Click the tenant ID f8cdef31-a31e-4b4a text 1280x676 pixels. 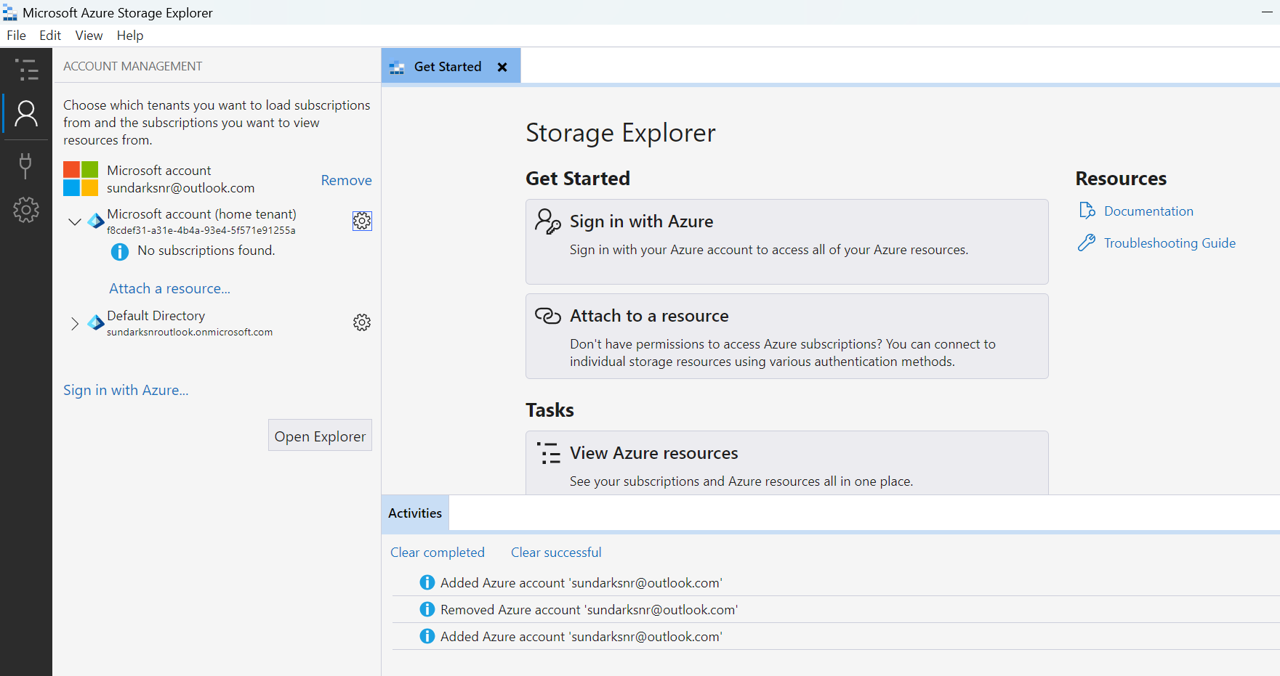[201, 230]
